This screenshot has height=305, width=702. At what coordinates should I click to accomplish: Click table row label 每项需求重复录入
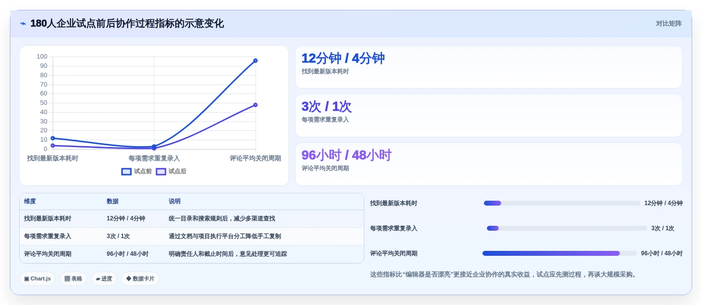48,237
